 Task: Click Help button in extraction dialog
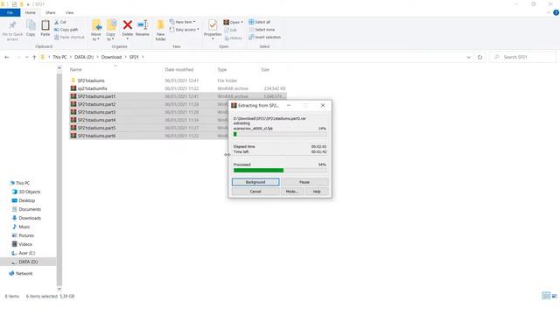[317, 192]
